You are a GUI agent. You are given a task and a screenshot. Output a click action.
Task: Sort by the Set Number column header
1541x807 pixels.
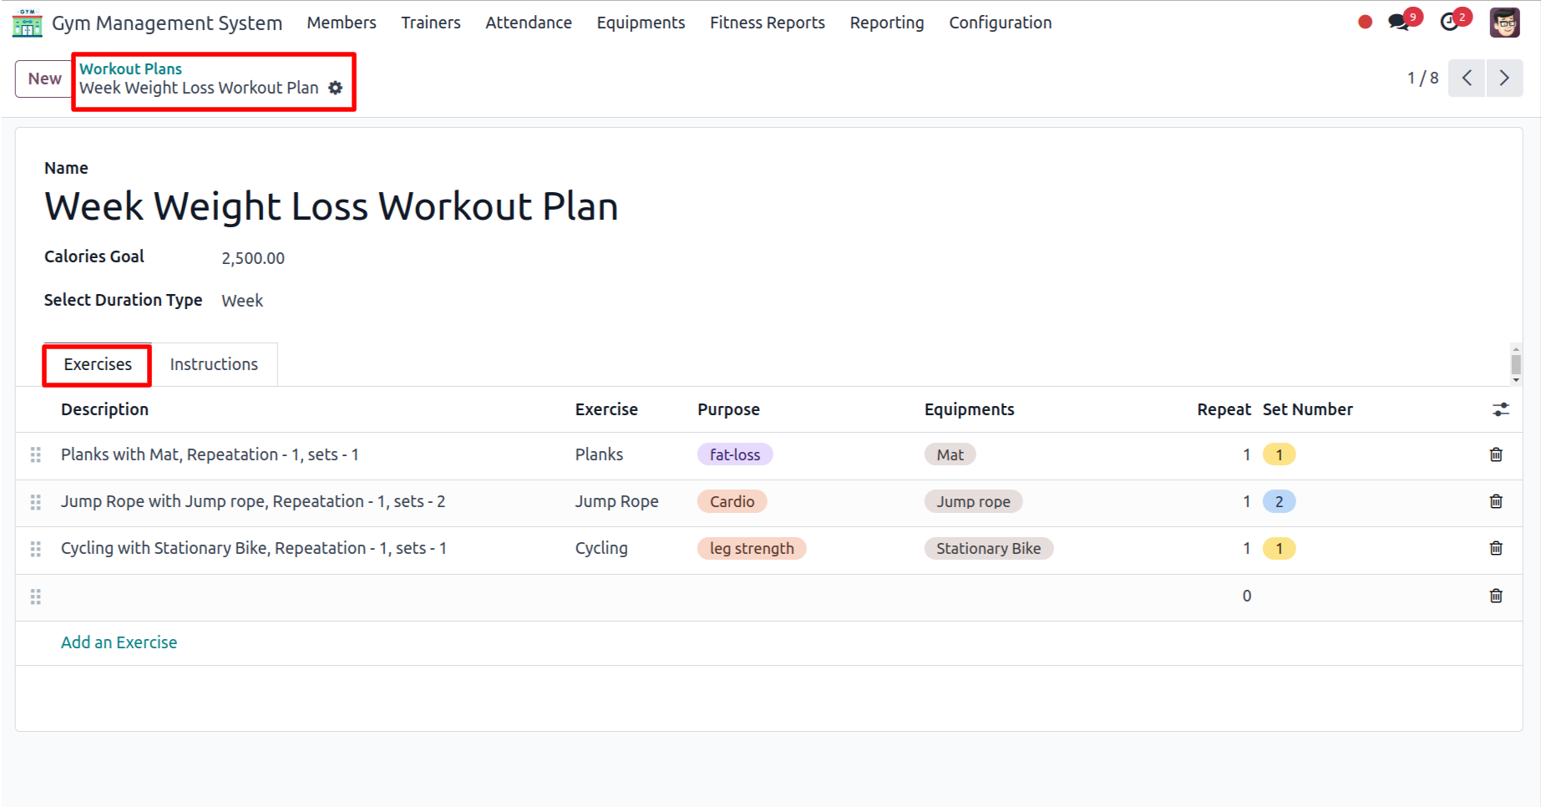1307,409
